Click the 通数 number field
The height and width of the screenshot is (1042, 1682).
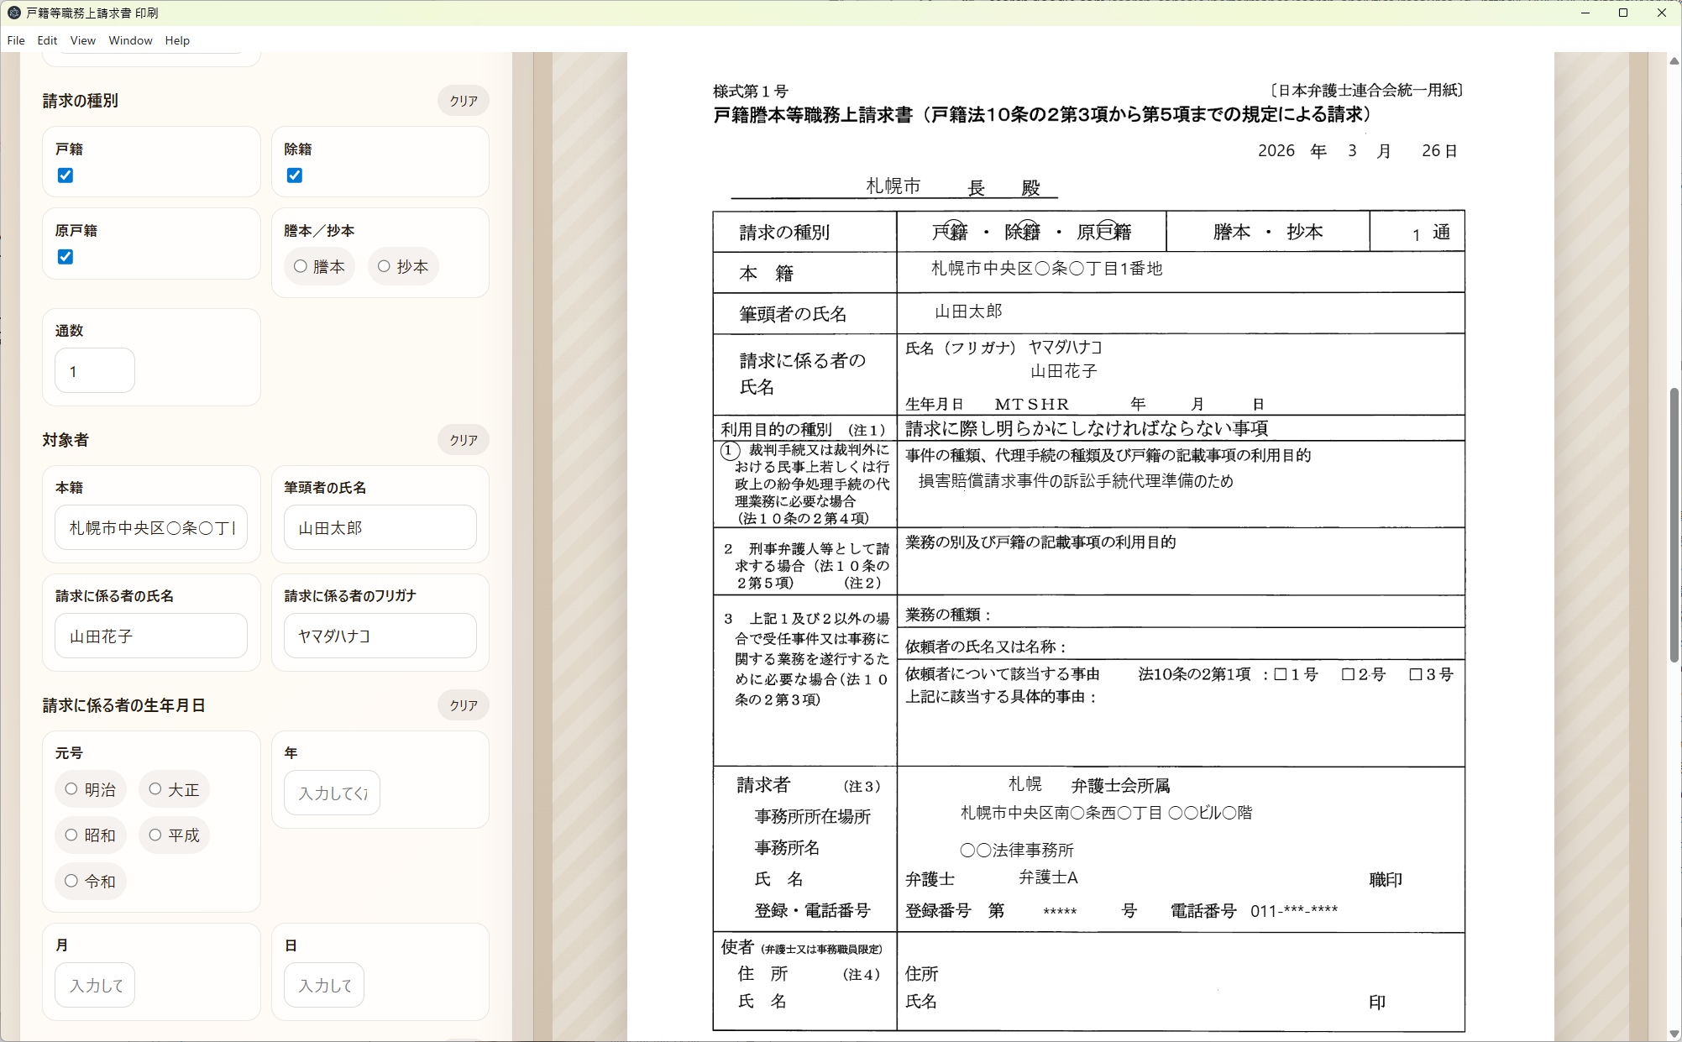(x=95, y=371)
